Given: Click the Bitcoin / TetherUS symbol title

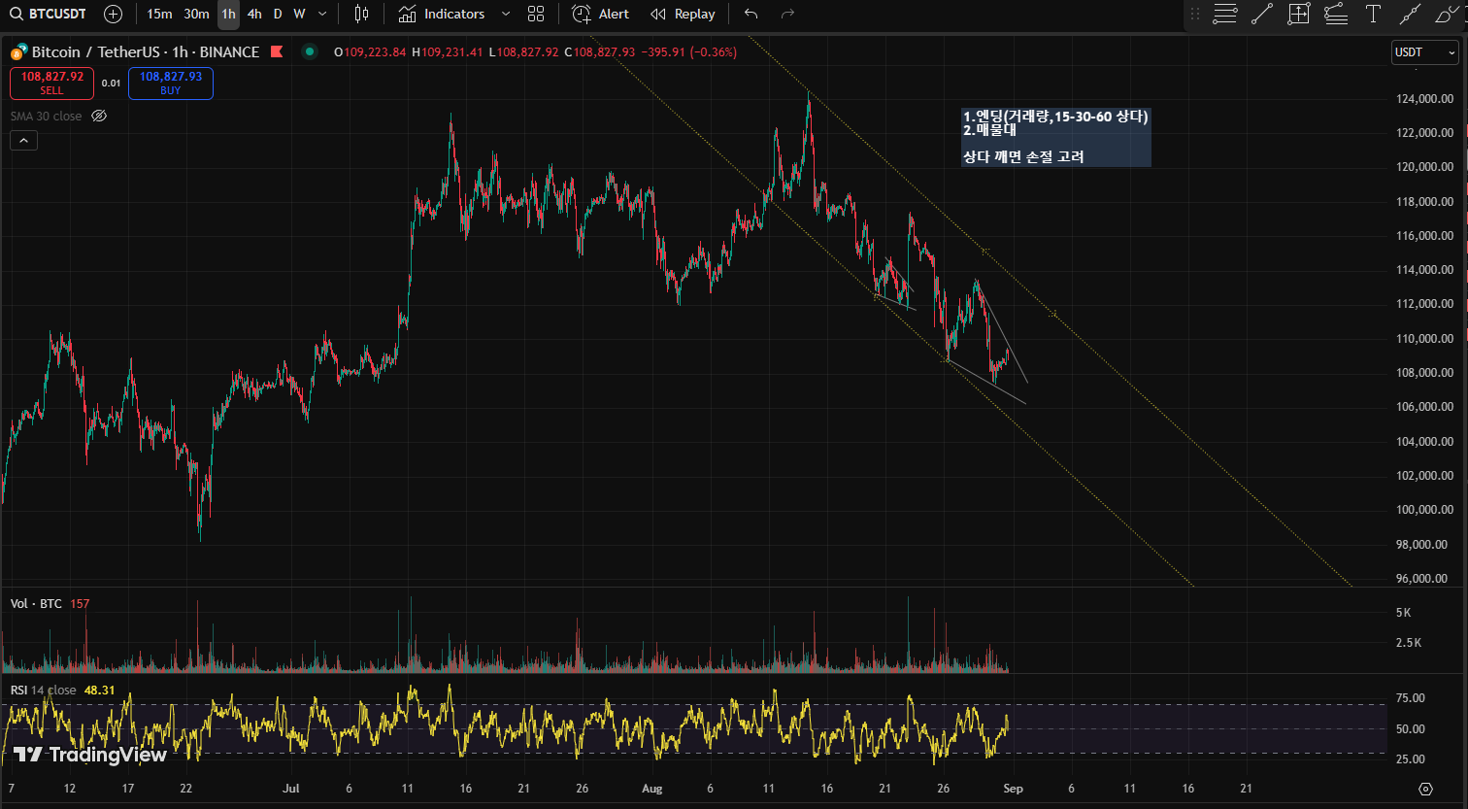Looking at the screenshot, I should (146, 52).
